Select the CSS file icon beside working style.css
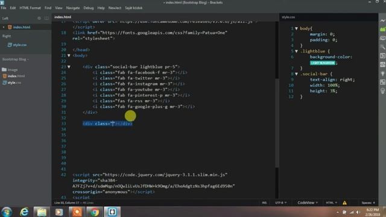This screenshot has height=217, width=386. click(x=10, y=45)
